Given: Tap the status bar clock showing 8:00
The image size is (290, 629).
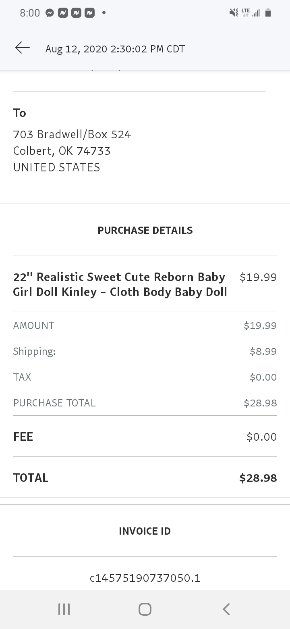Looking at the screenshot, I should [30, 13].
